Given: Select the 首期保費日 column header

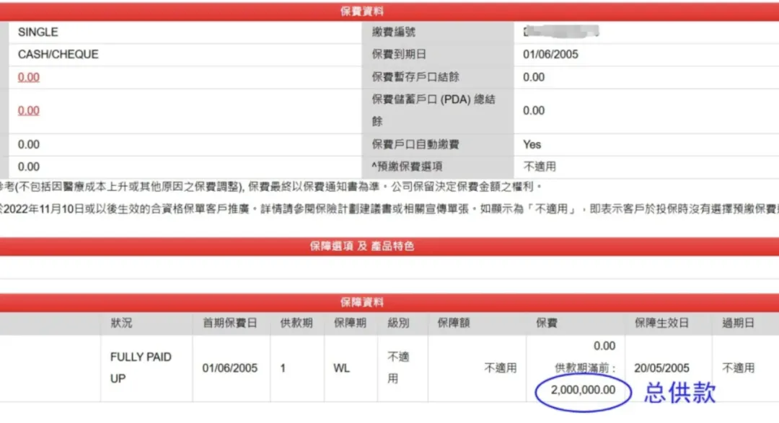Looking at the screenshot, I should coord(229,324).
